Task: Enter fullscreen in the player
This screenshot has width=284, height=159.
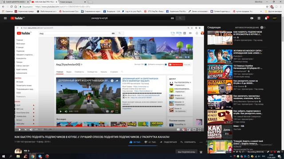Action: click(200, 129)
